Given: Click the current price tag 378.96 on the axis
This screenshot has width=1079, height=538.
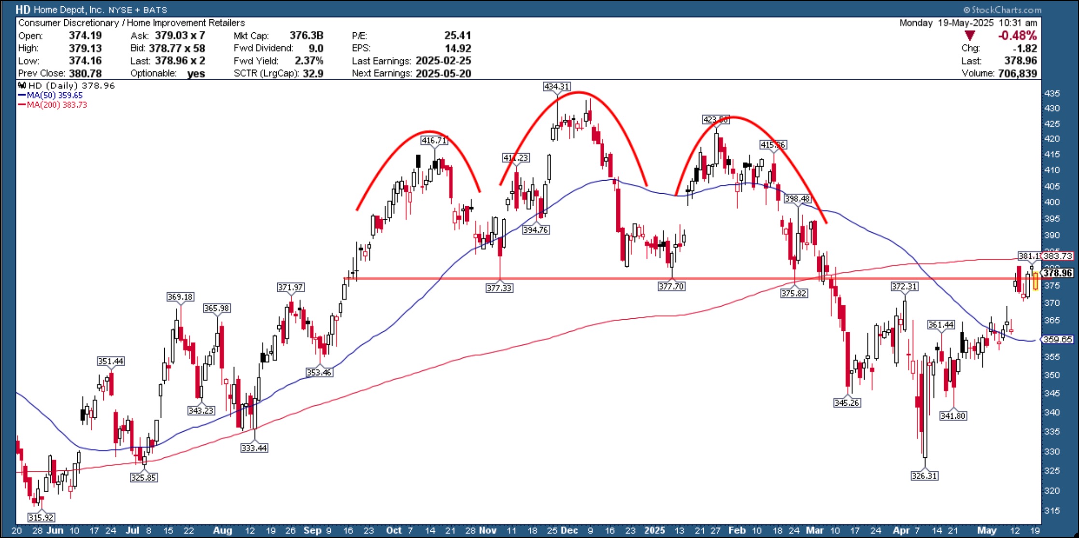Looking at the screenshot, I should click(x=1057, y=273).
